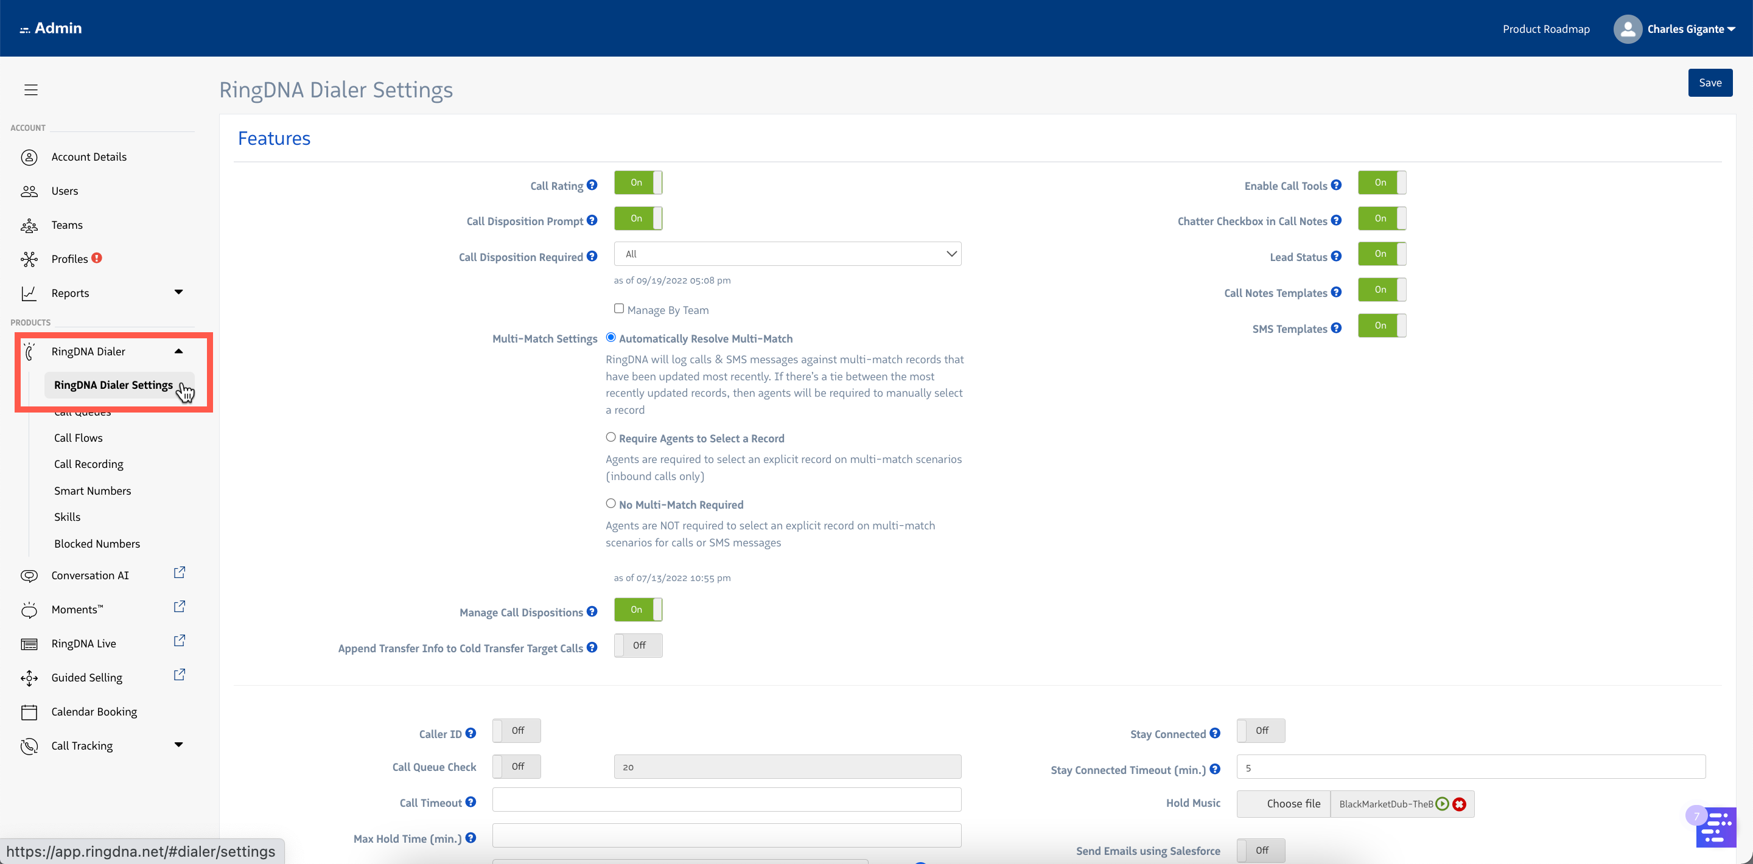The image size is (1753, 864).
Task: Expand the Reports menu arrow
Action: click(179, 293)
